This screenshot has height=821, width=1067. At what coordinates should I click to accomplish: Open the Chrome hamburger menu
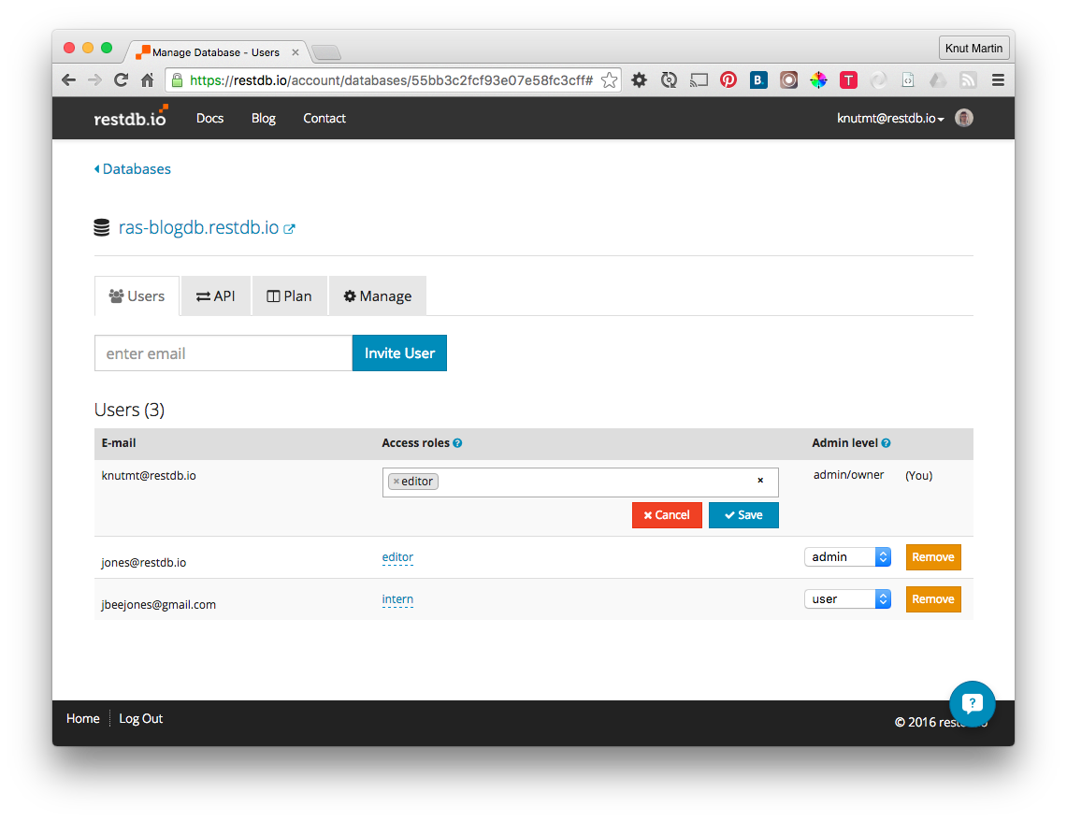pyautogui.click(x=999, y=80)
